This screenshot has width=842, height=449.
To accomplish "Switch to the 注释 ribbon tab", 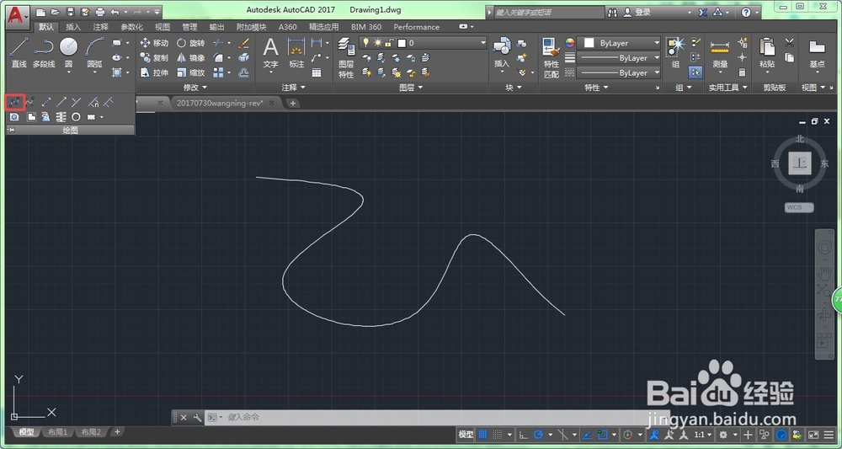I will point(100,27).
